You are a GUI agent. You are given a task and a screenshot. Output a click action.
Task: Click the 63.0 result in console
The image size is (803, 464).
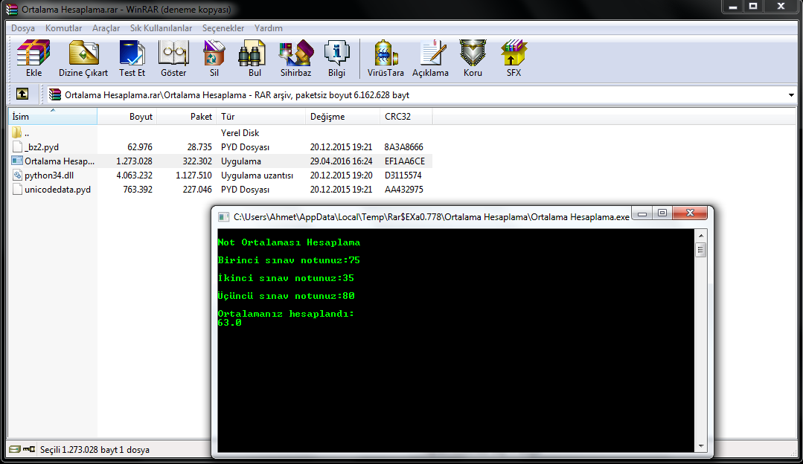click(x=229, y=323)
